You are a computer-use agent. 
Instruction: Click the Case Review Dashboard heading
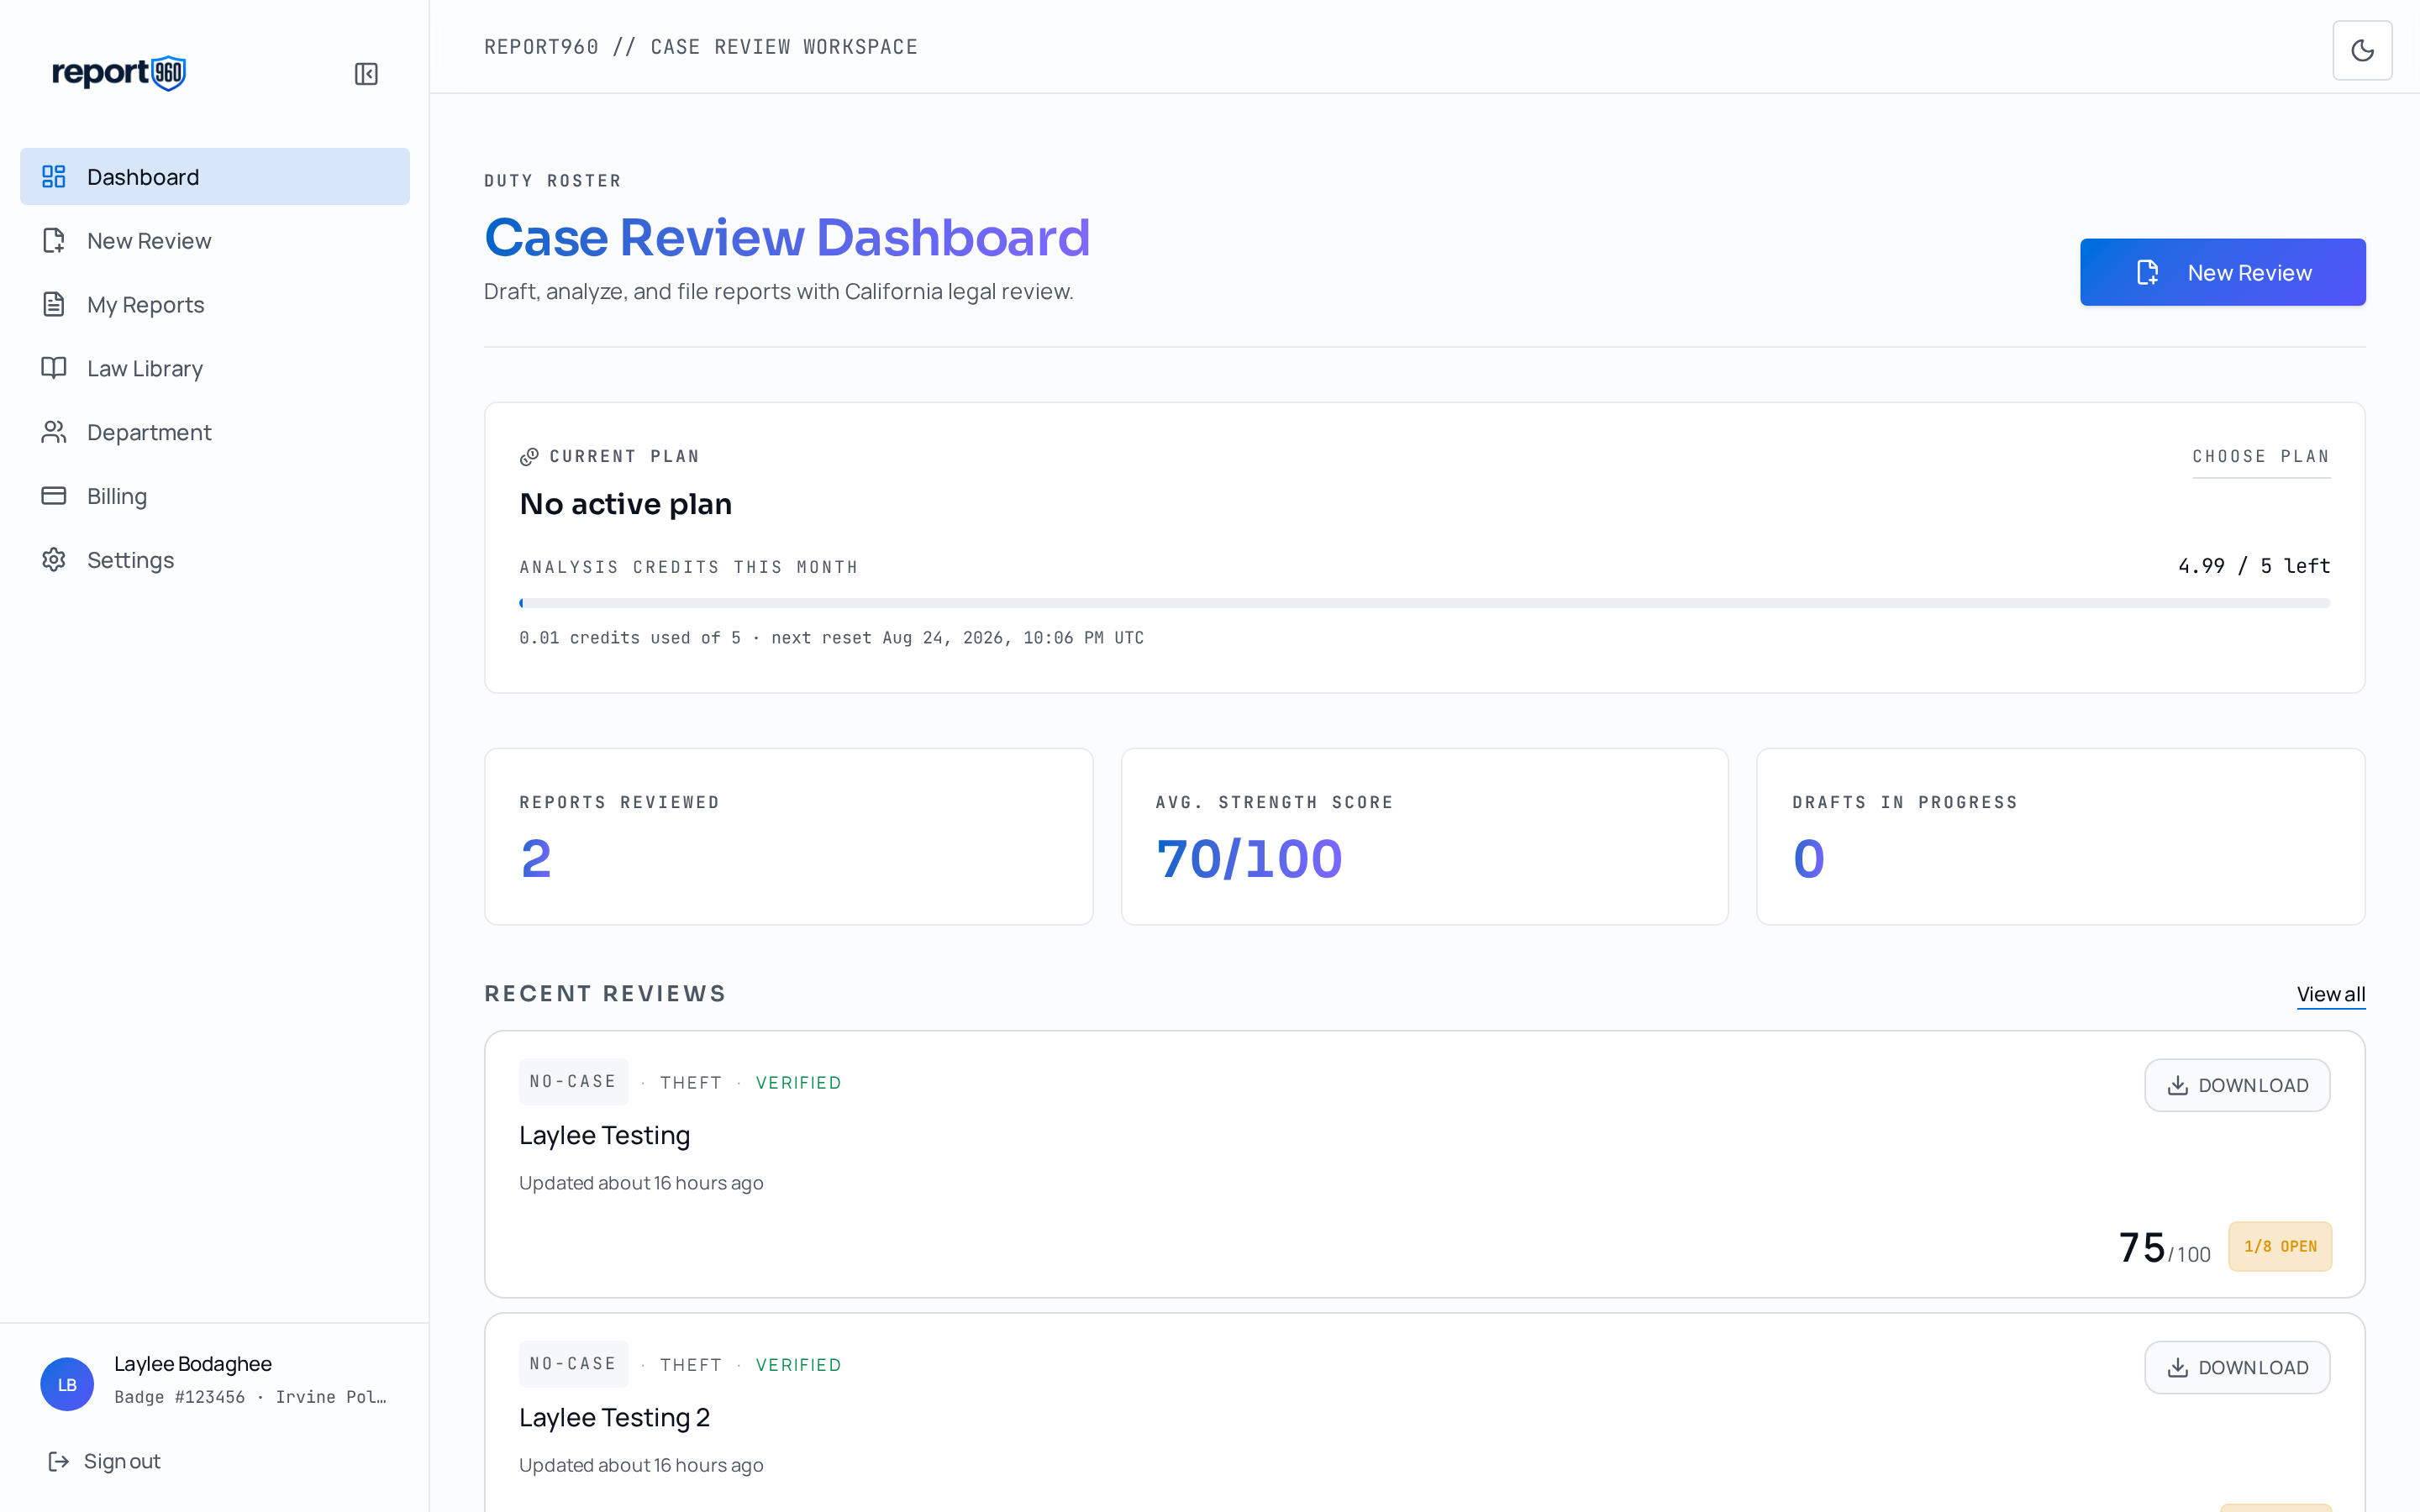pos(787,238)
